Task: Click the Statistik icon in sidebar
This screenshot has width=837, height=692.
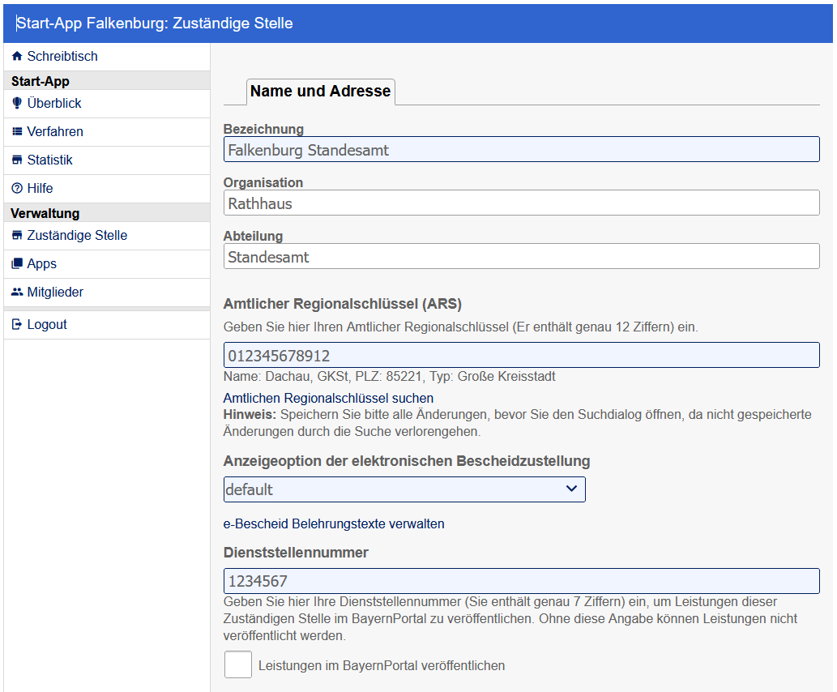Action: coord(17,160)
